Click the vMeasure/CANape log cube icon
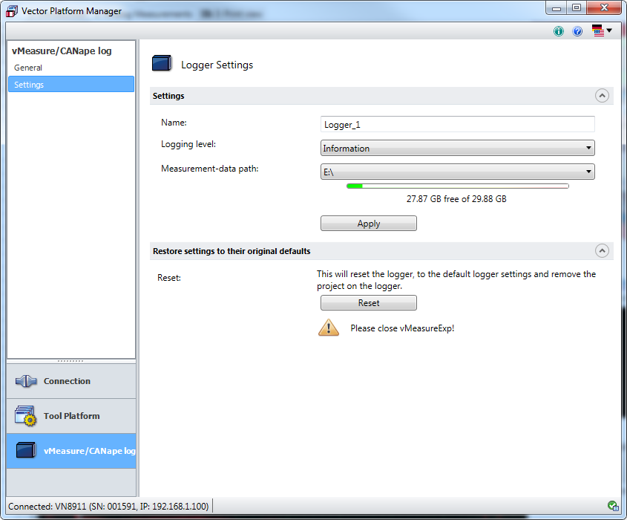Viewport: 627px width, 520px height. [x=26, y=450]
